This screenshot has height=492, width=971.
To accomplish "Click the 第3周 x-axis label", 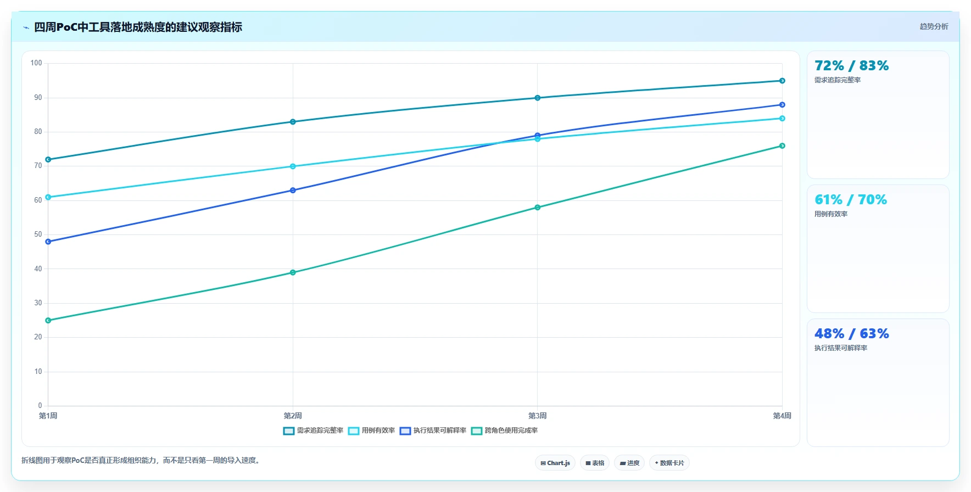I will [x=537, y=416].
